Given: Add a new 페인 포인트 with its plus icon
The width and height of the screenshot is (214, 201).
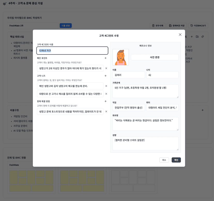Looking at the screenshot, I should coord(105,58).
